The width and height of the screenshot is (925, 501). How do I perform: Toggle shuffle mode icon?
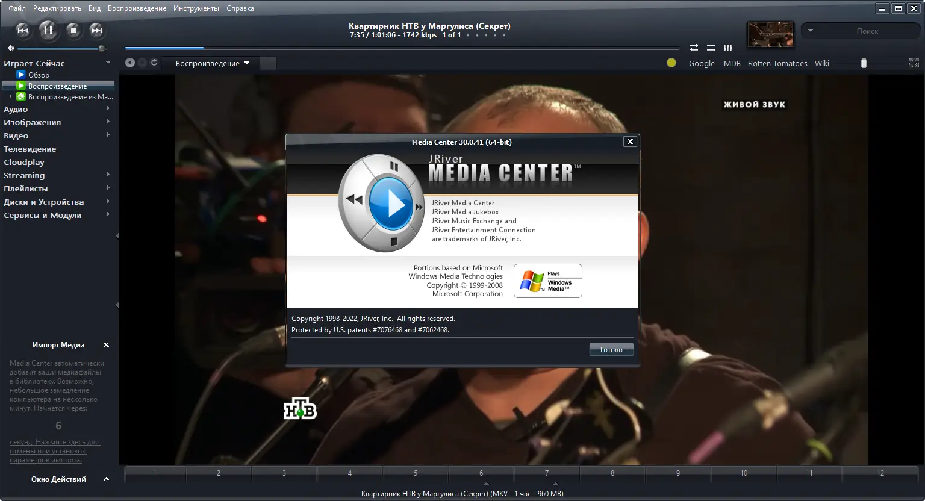(711, 48)
